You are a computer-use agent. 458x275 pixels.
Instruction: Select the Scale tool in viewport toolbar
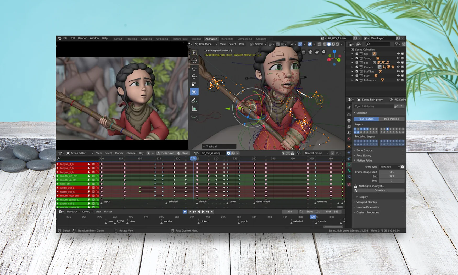point(194,84)
